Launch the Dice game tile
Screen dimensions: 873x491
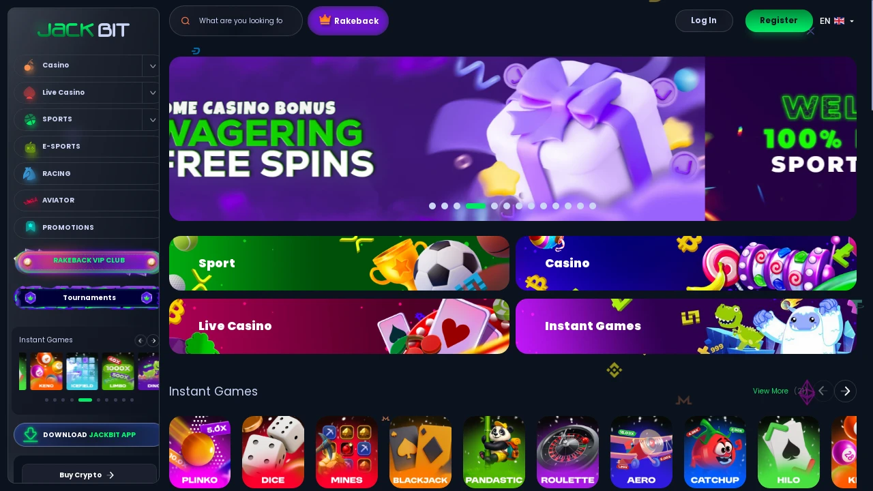click(x=273, y=452)
